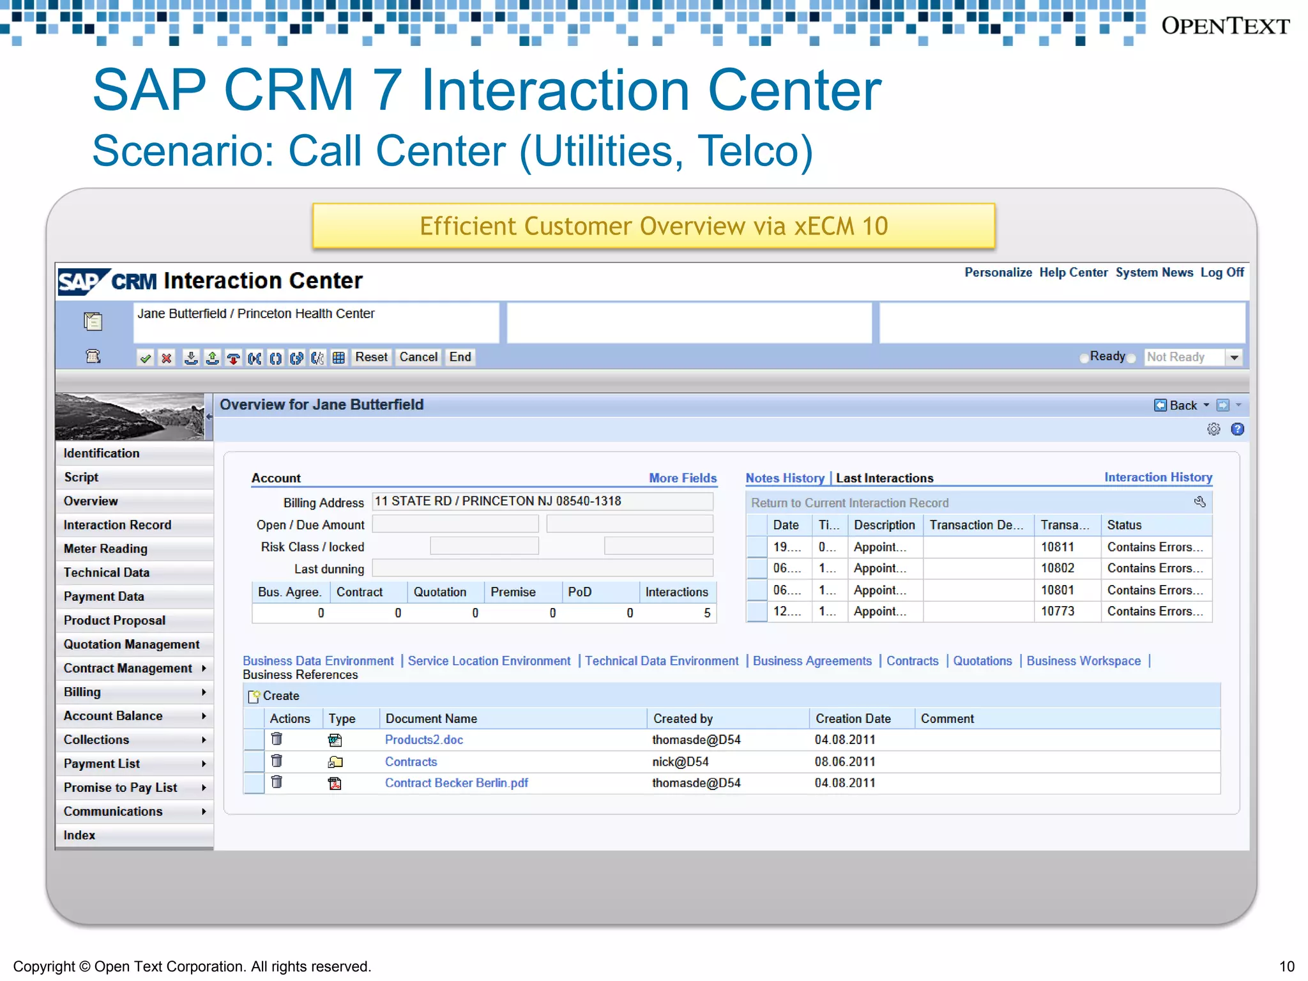Select interaction row with transaction 10773

757,611
